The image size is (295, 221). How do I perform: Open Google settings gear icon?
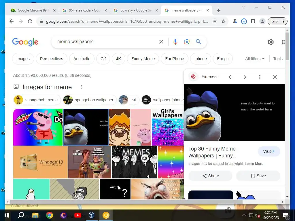pos(271,42)
